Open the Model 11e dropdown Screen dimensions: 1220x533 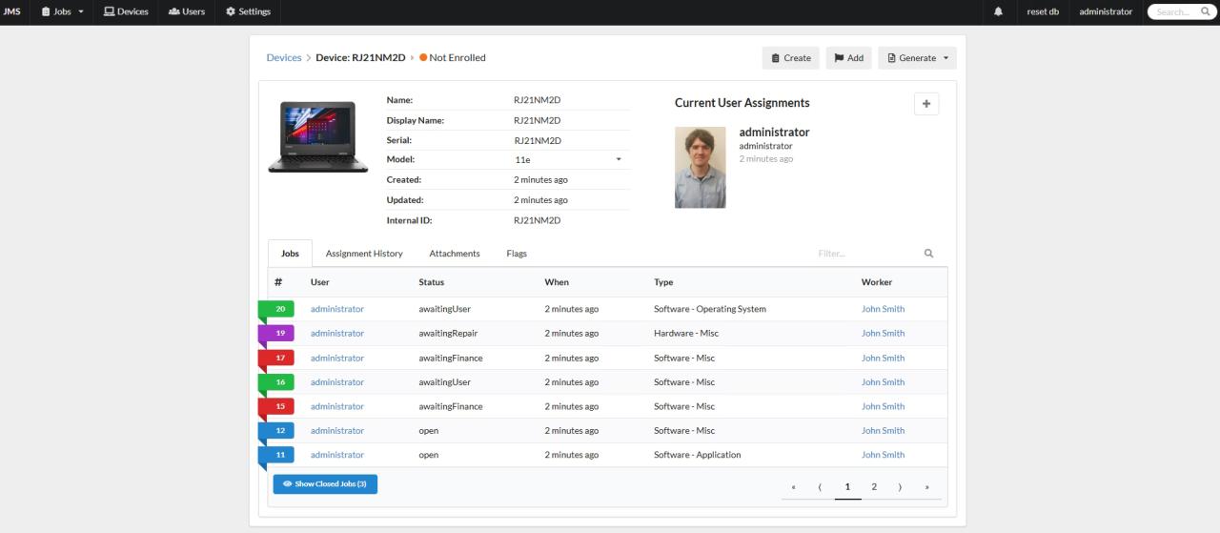click(568, 159)
